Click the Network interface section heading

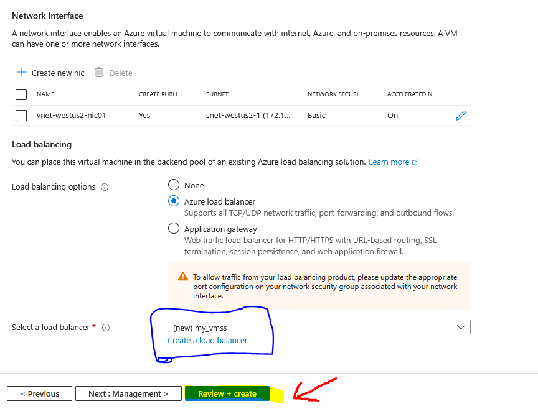[47, 16]
